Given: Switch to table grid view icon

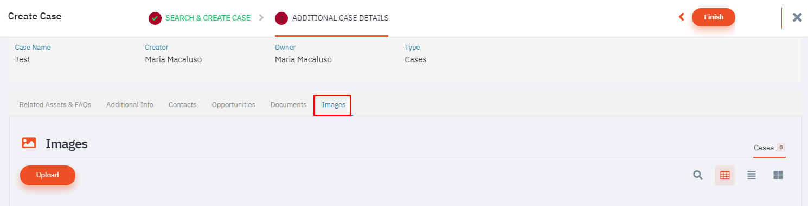Looking at the screenshot, I should coord(724,175).
